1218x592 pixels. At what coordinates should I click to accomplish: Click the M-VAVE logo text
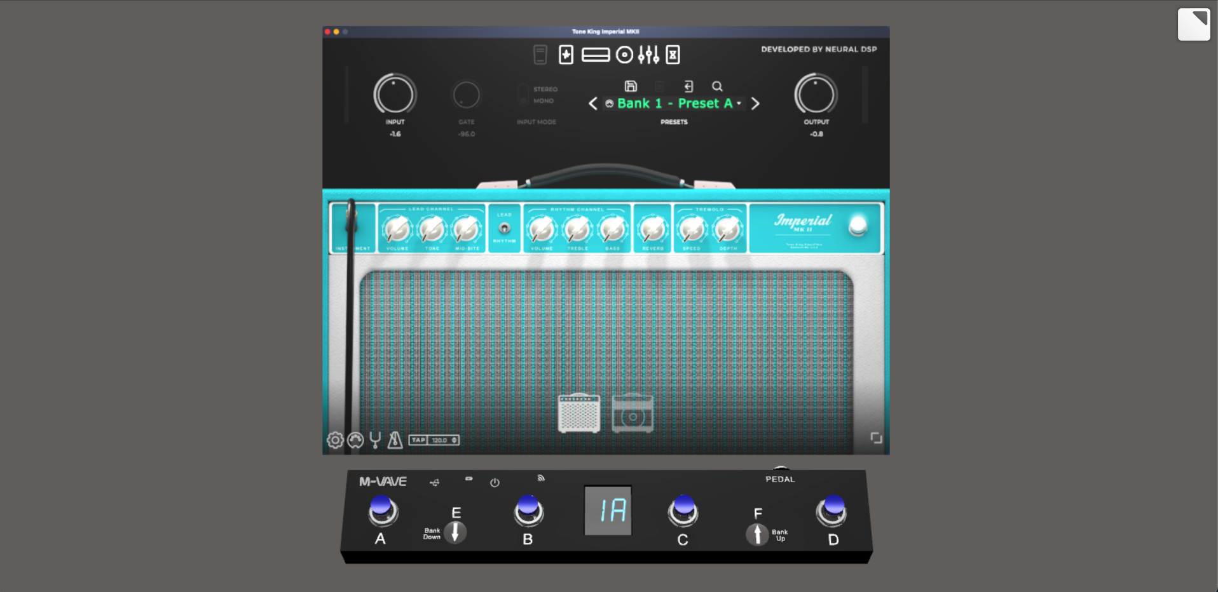pos(383,481)
